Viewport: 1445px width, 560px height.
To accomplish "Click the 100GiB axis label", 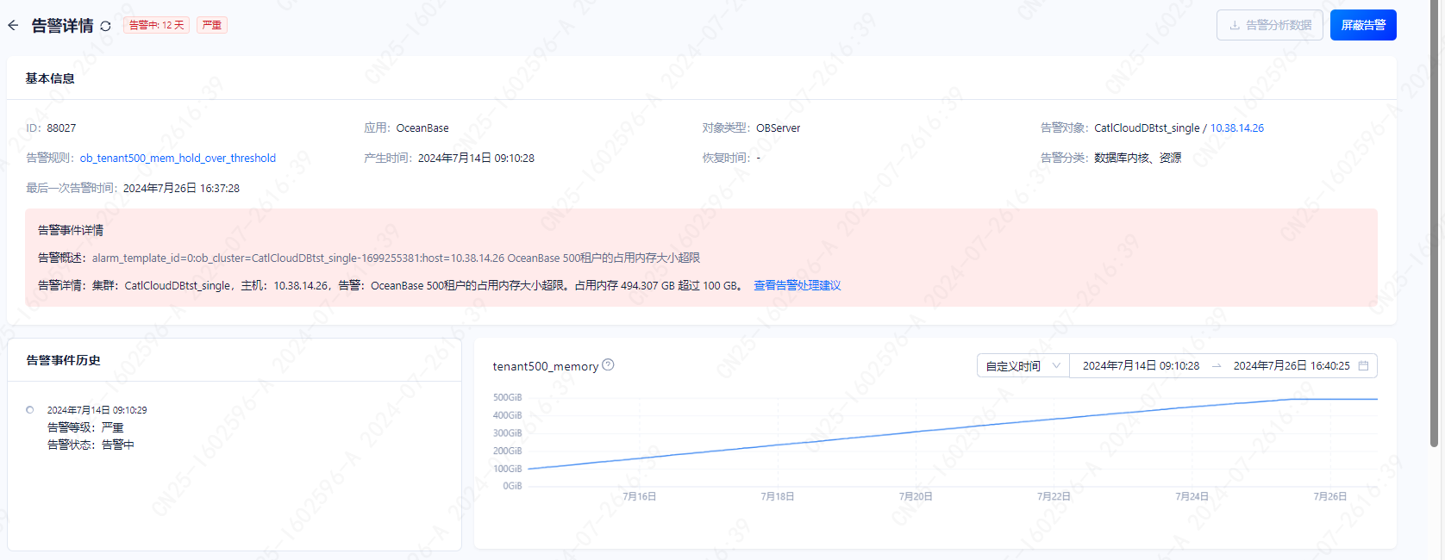I will click(507, 469).
